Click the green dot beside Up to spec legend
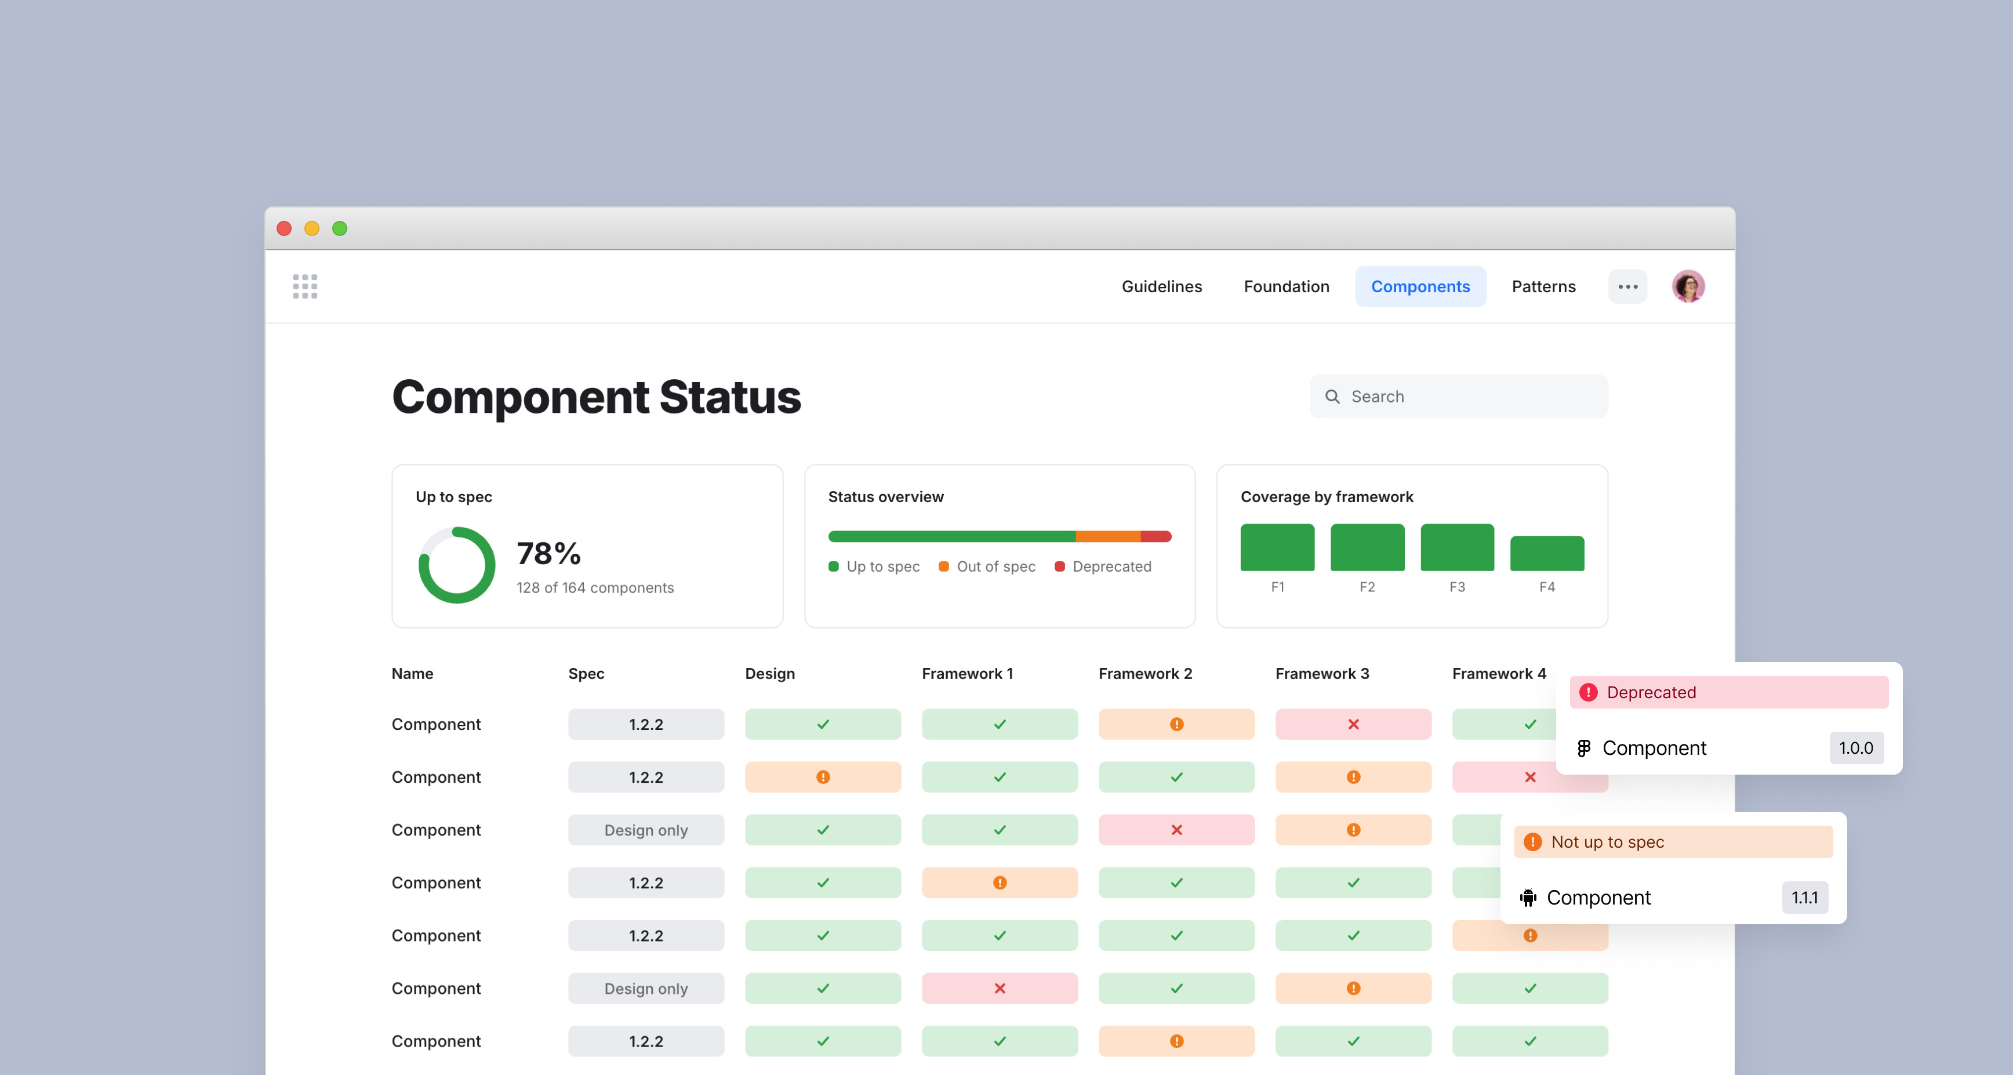 click(833, 566)
